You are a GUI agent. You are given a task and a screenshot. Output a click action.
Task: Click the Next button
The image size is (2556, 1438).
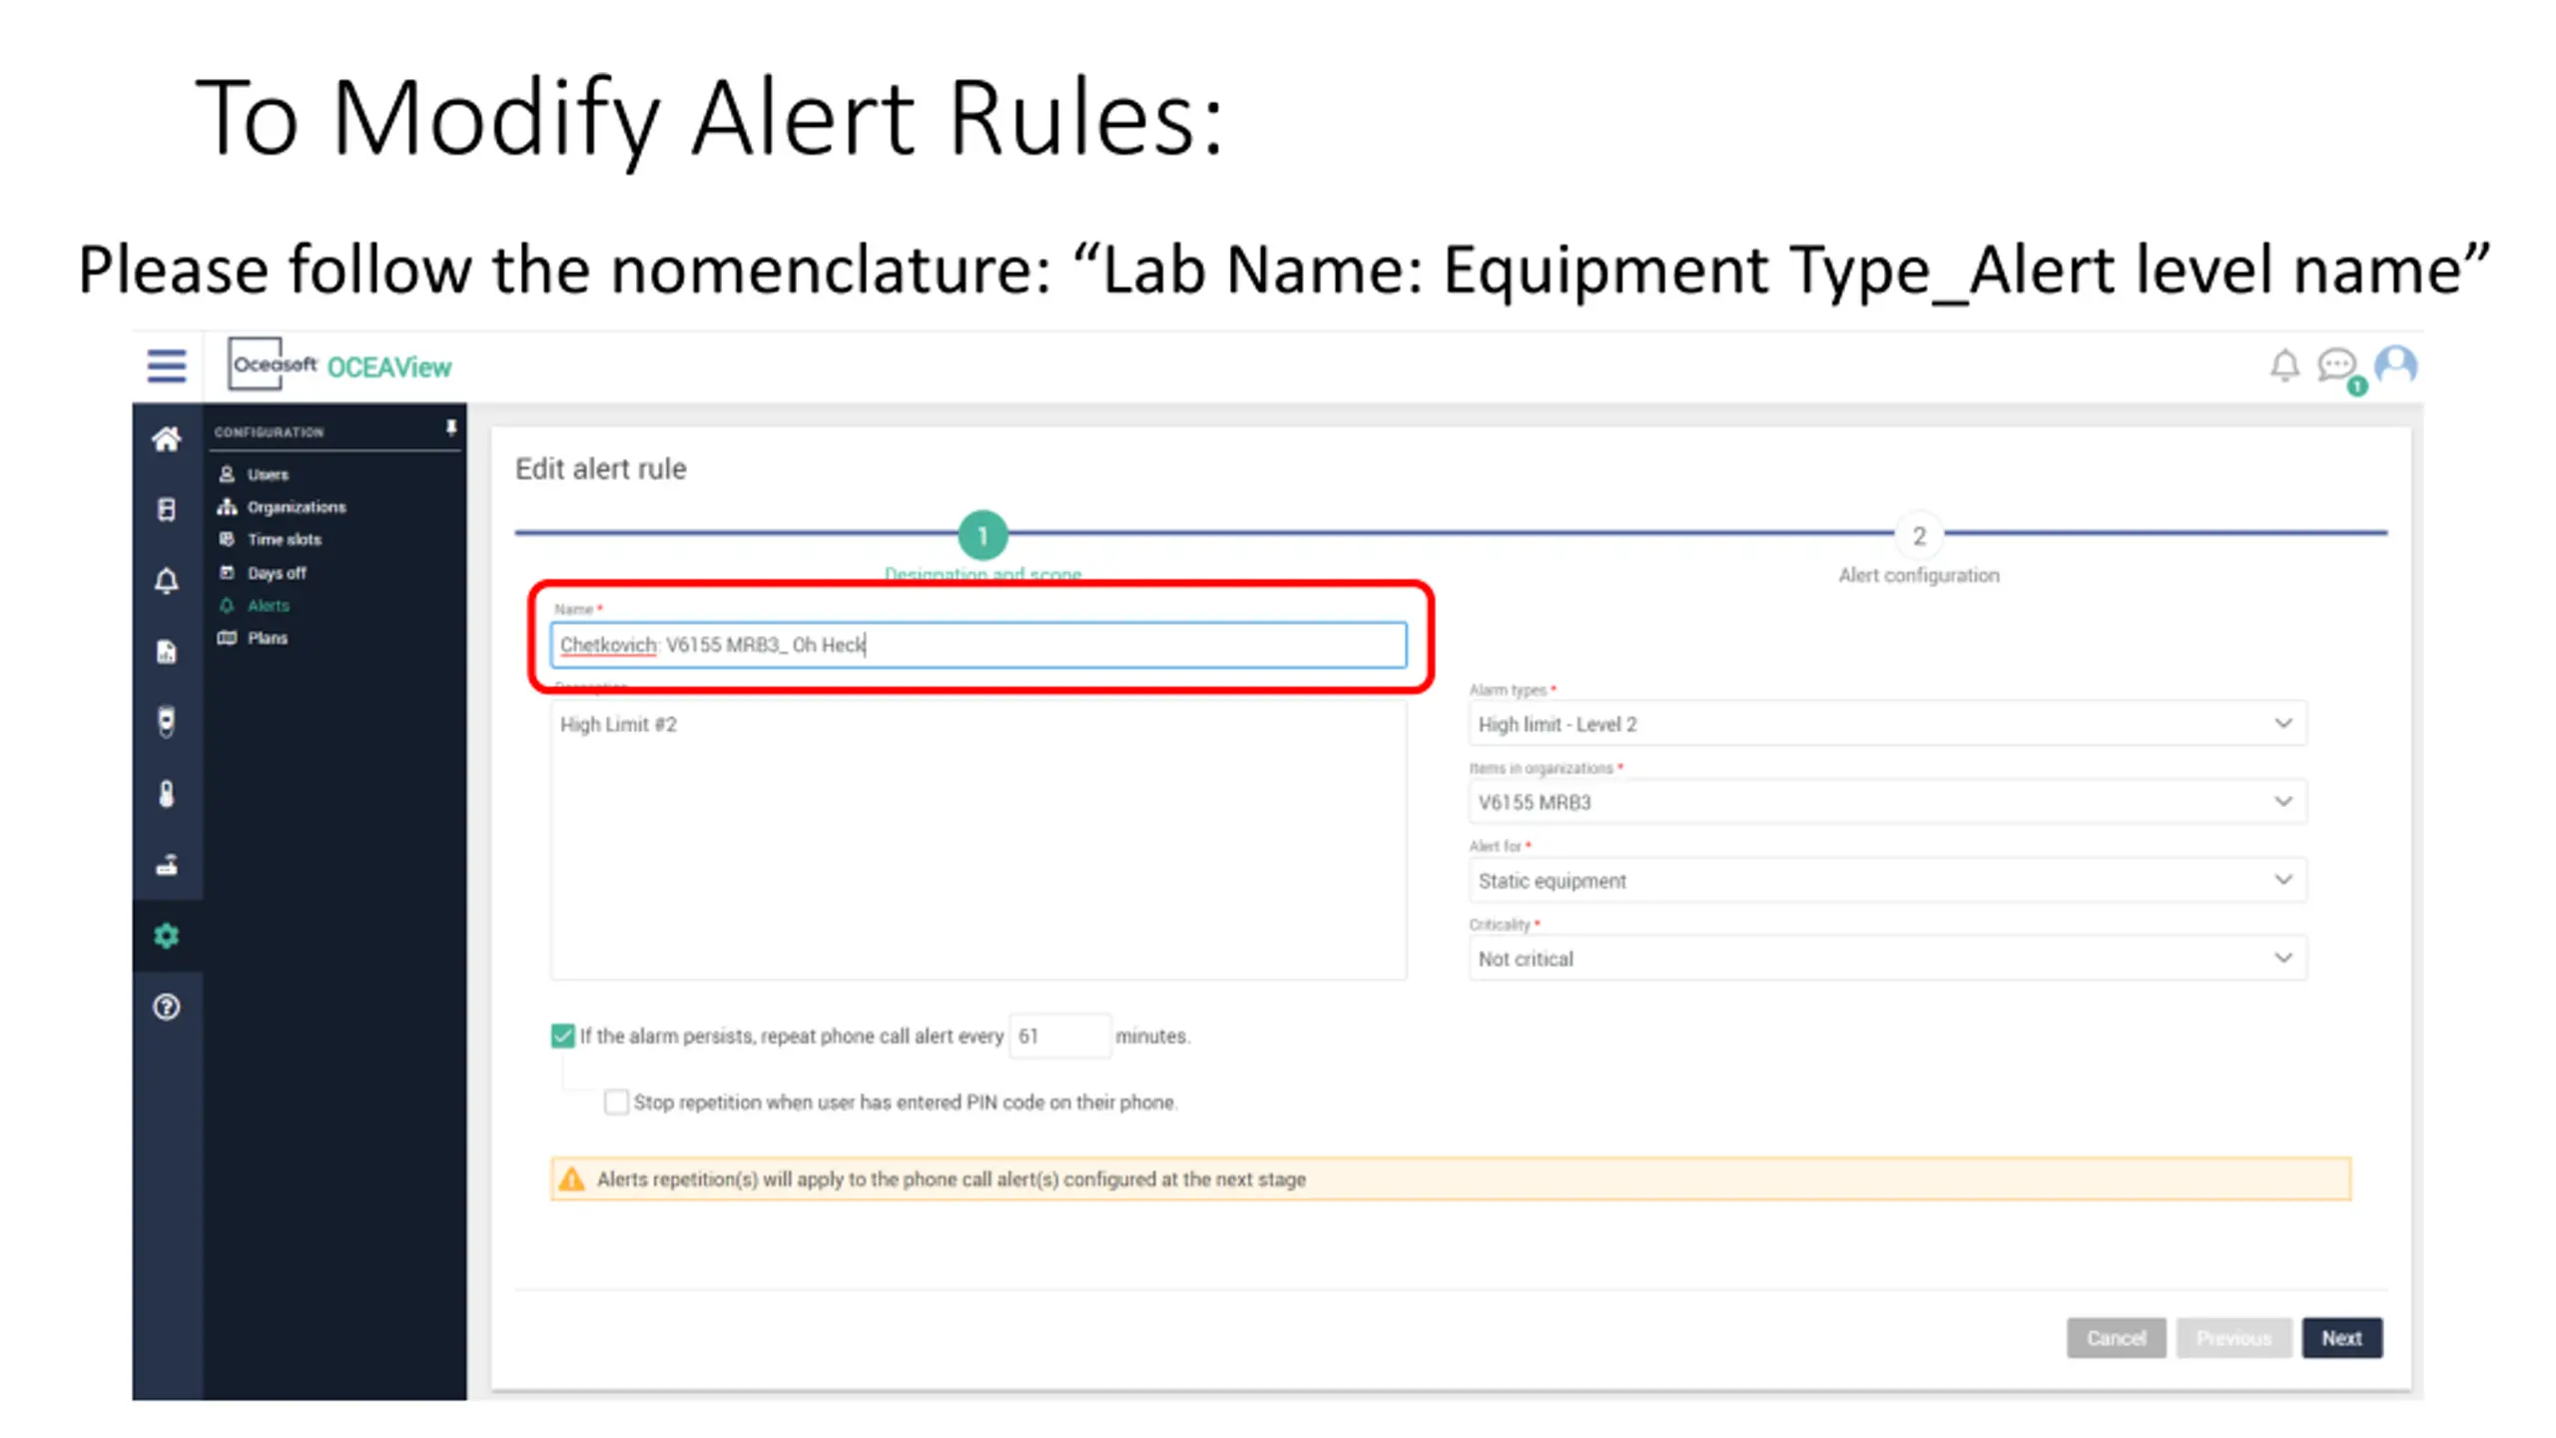(2341, 1338)
